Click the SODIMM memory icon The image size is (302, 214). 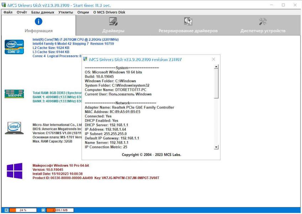[x=14, y=94]
